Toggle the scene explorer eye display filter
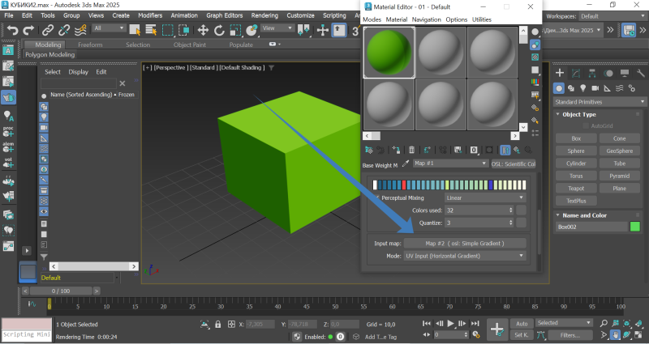This screenshot has width=649, height=344. pos(44,211)
